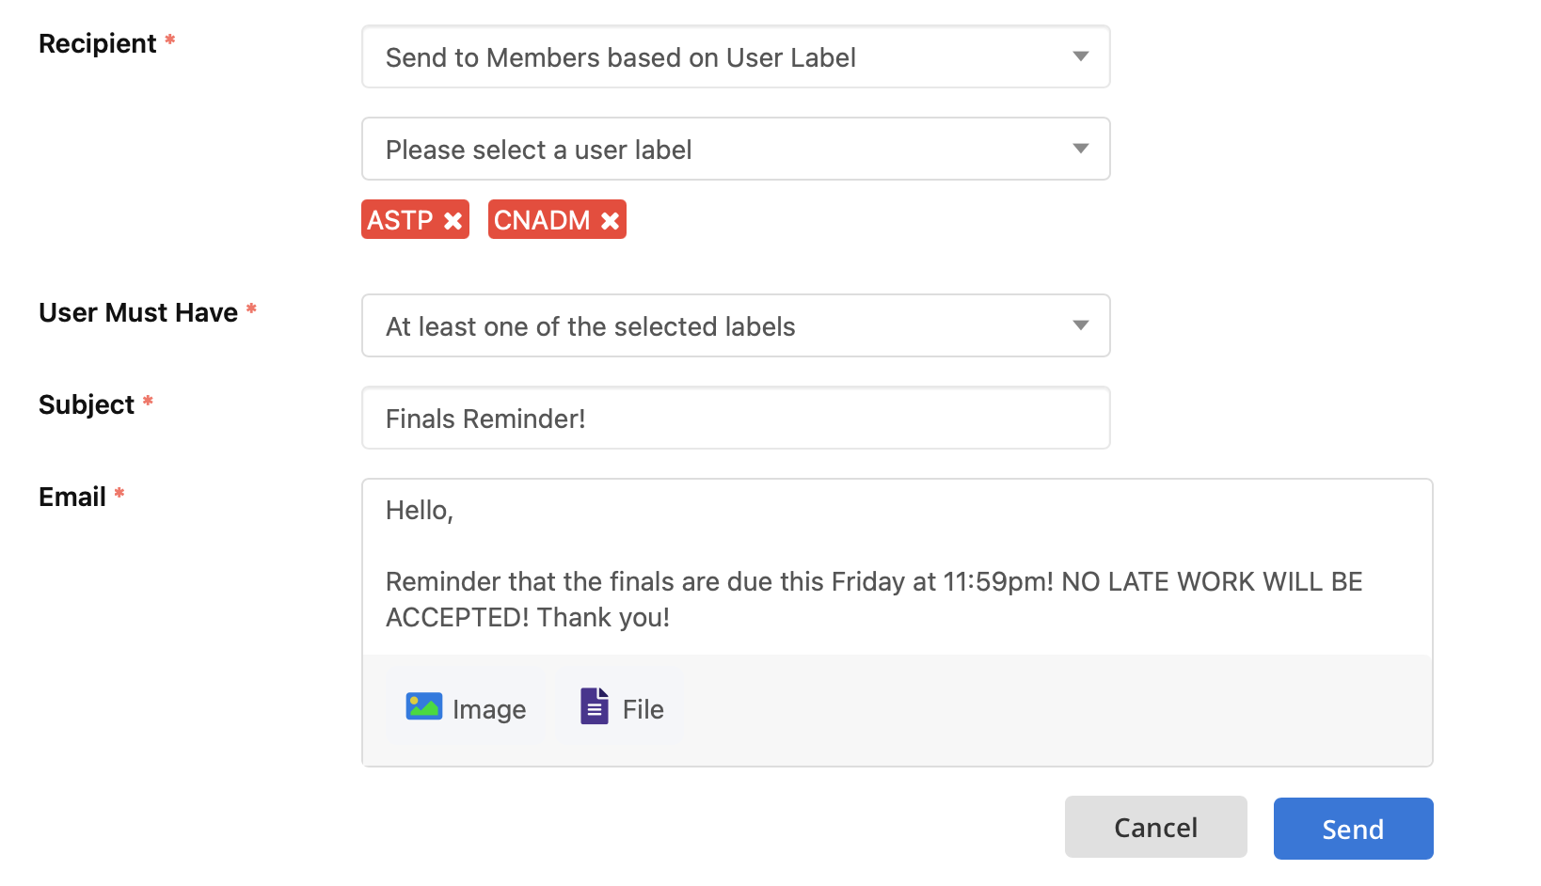1541x886 pixels.
Task: Send the email
Action: pyautogui.click(x=1353, y=829)
